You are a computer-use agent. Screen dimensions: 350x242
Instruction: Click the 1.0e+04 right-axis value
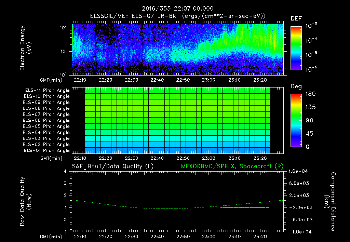pyautogui.click(x=298, y=171)
